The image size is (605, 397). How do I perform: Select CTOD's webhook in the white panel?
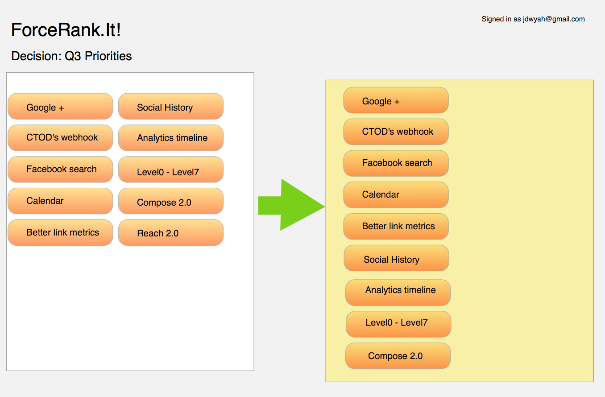(60, 137)
